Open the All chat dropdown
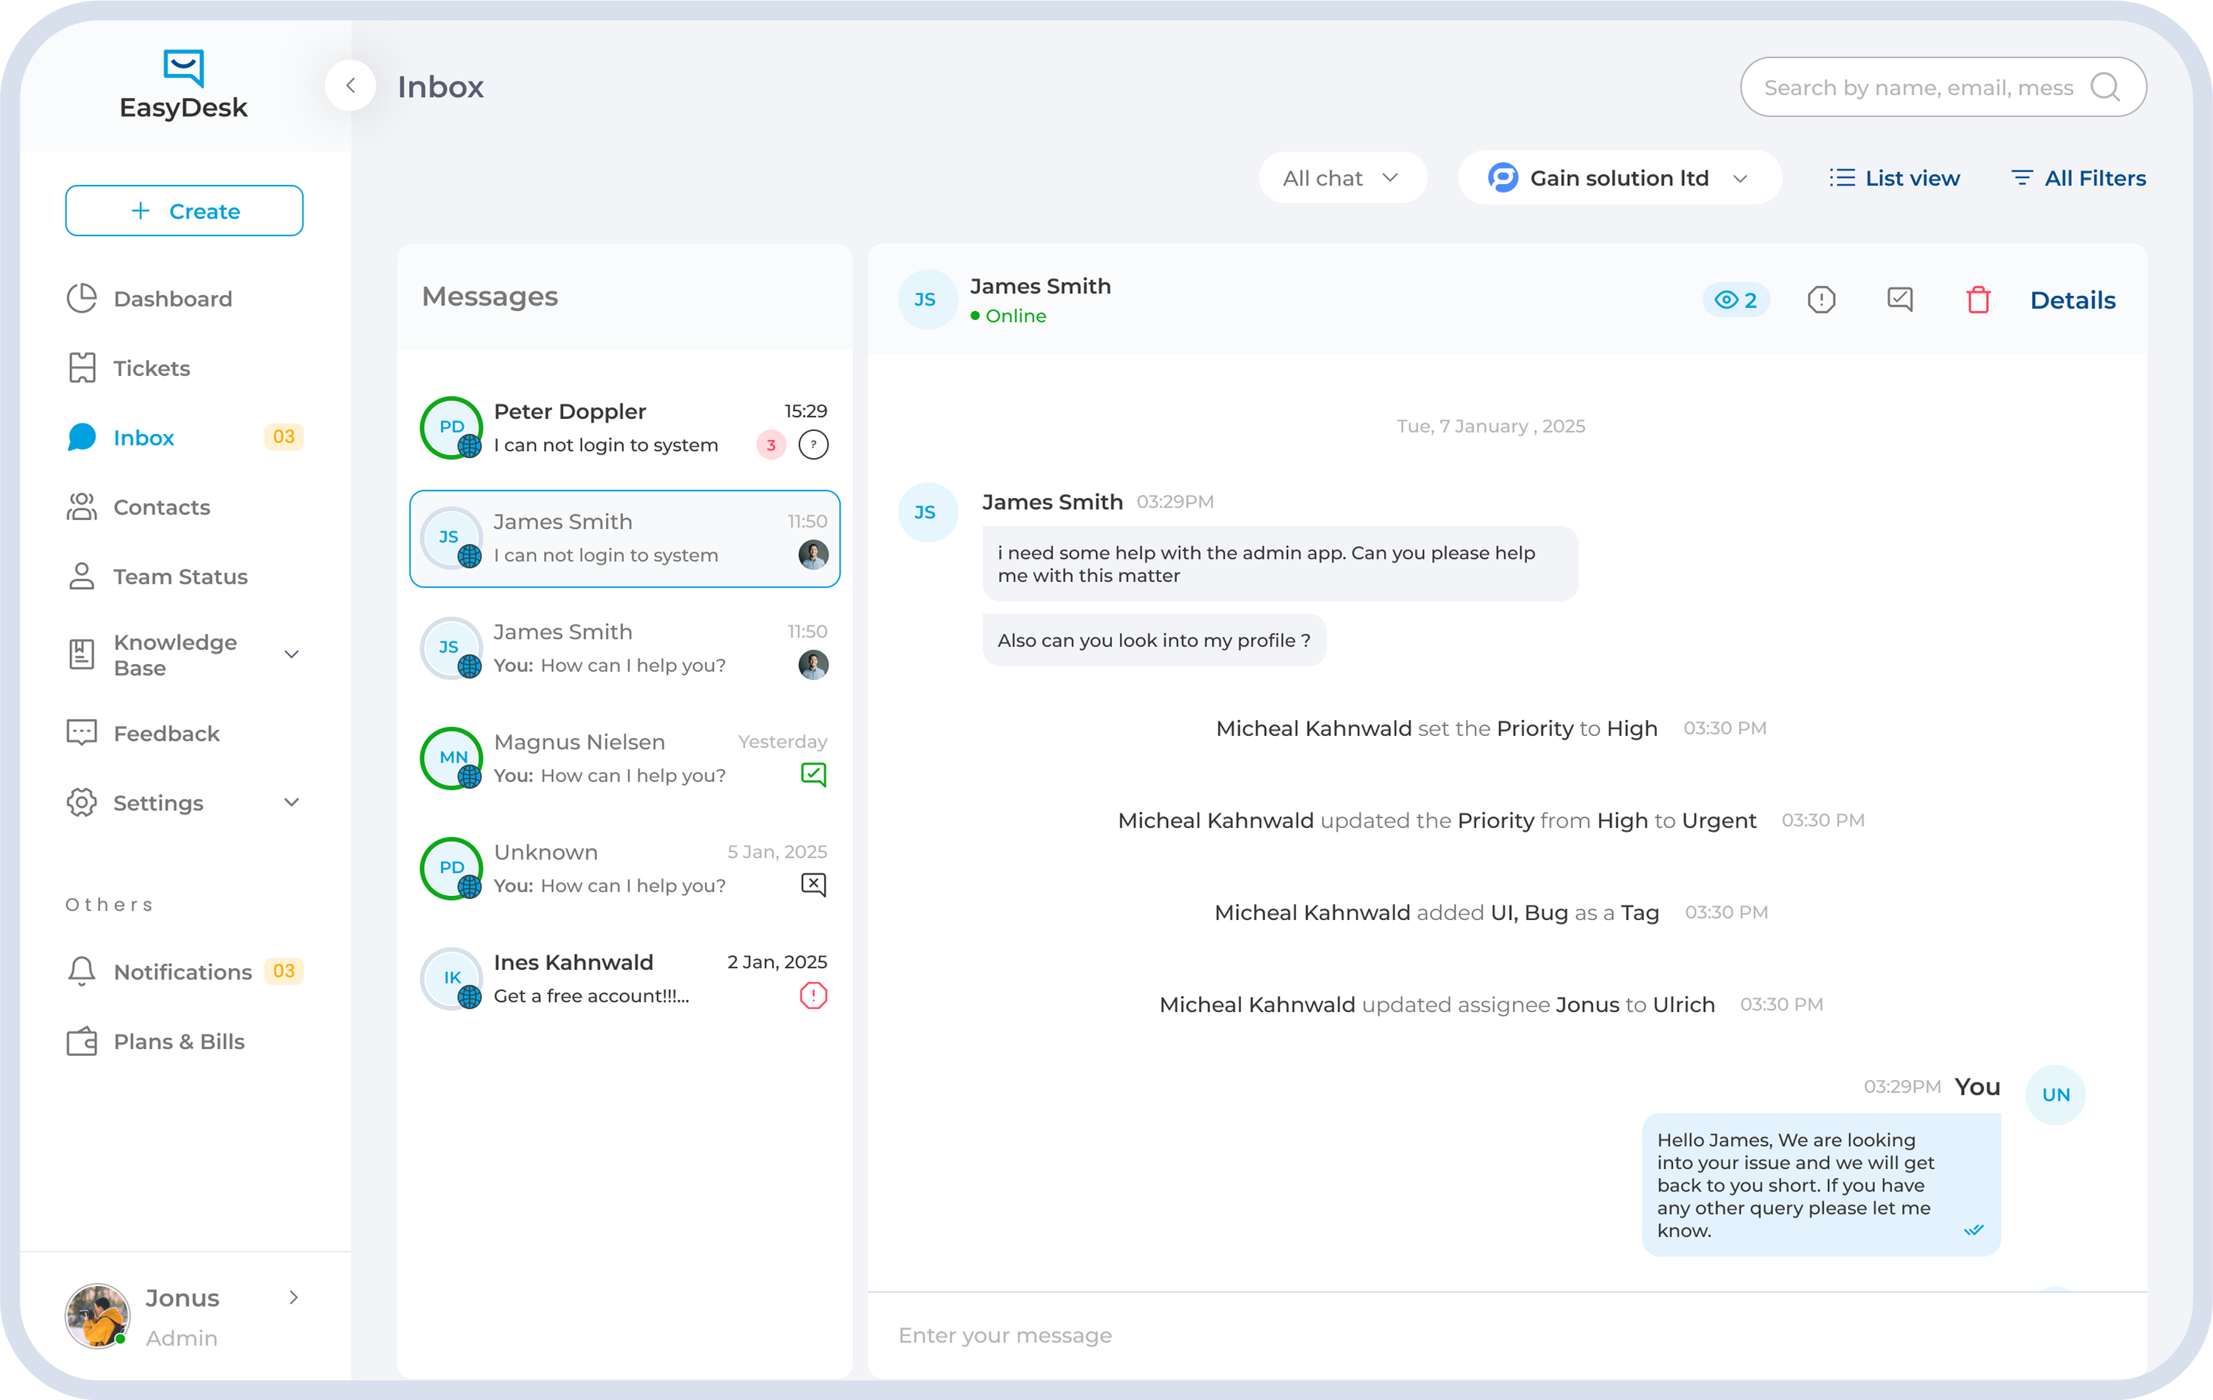This screenshot has width=2213, height=1400. coord(1342,177)
